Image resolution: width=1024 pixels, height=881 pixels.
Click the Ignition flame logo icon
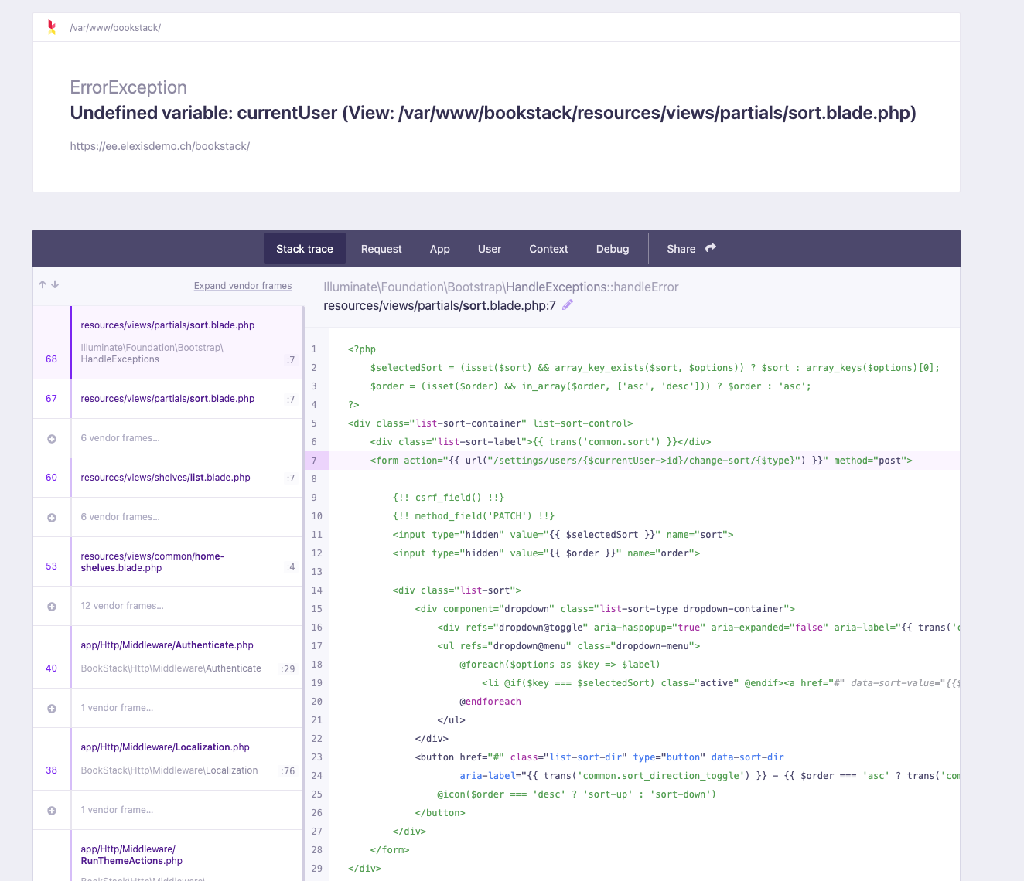pos(51,26)
